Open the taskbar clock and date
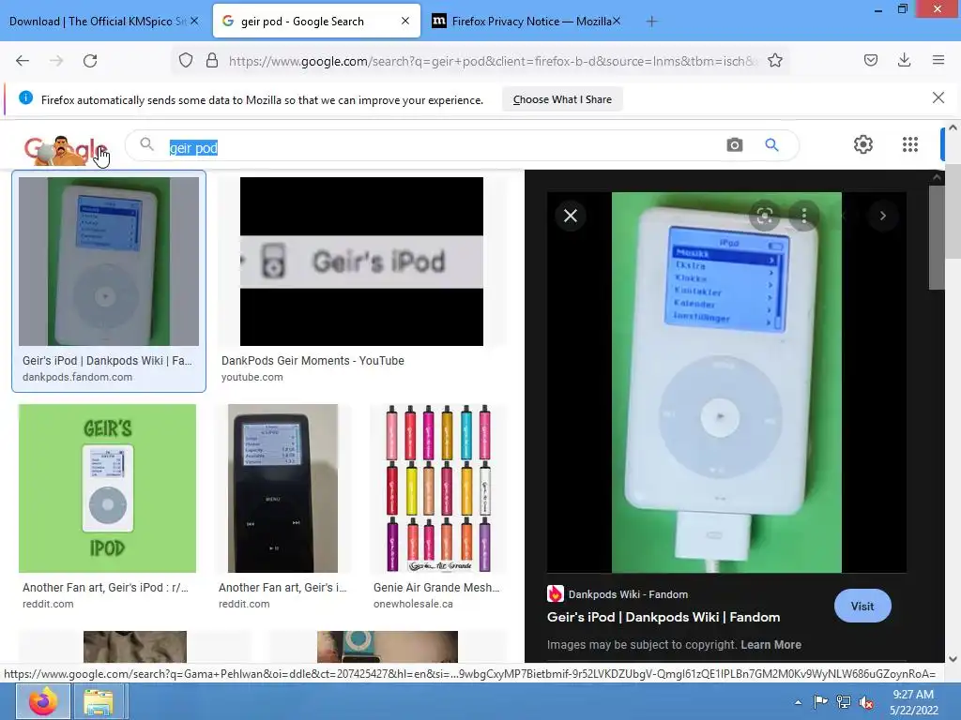The image size is (961, 720). pos(913,701)
